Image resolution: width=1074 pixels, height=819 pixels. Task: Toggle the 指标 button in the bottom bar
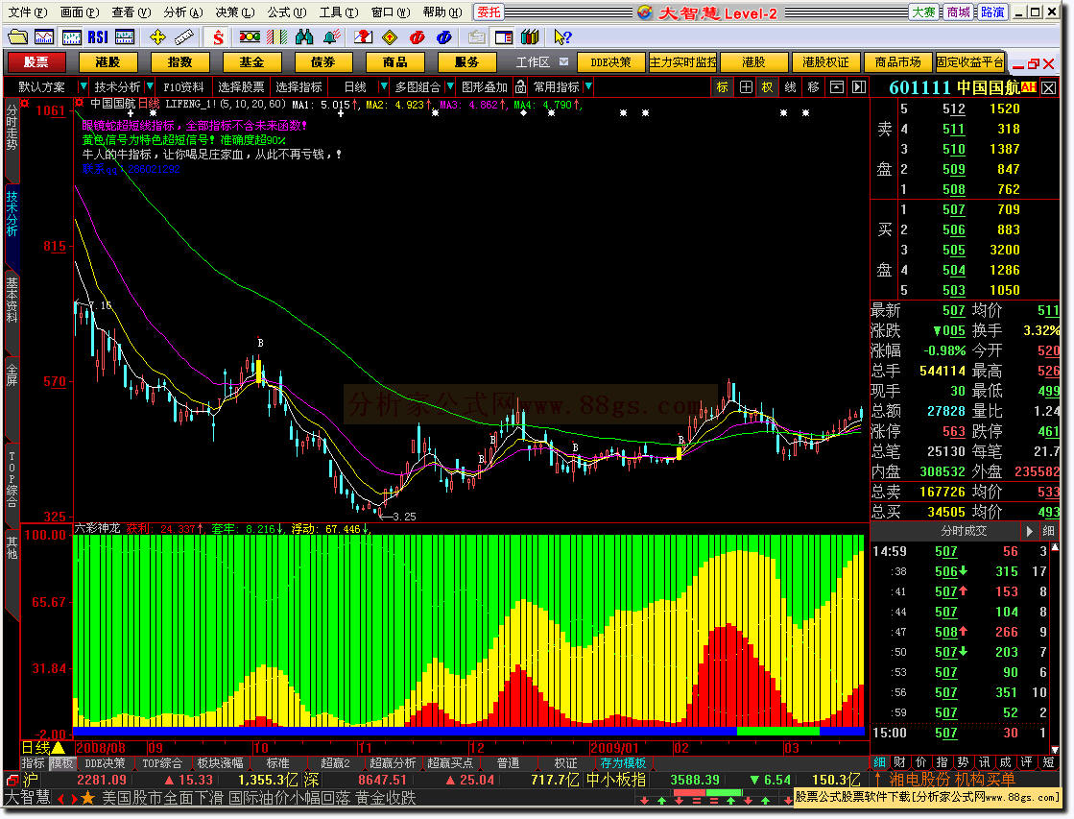coord(33,762)
